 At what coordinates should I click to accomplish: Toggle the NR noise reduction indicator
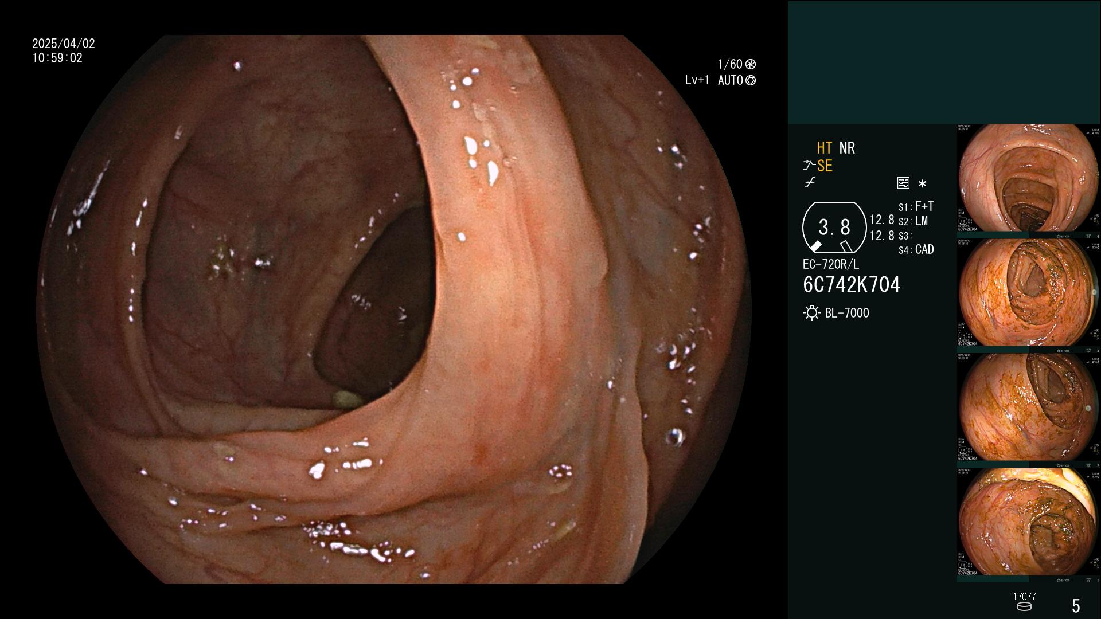pos(847,148)
